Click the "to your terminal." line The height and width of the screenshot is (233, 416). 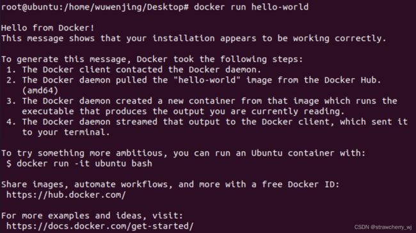(x=66, y=133)
